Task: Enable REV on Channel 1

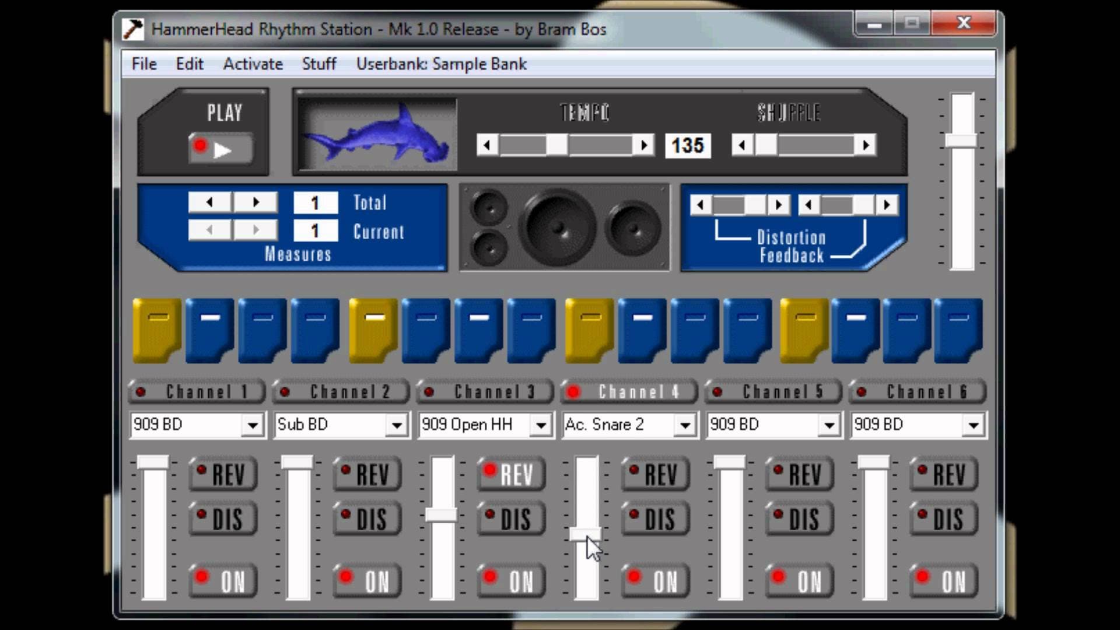Action: click(x=223, y=474)
